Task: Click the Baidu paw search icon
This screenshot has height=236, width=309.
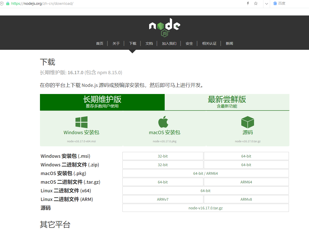Action: click(x=275, y=4)
